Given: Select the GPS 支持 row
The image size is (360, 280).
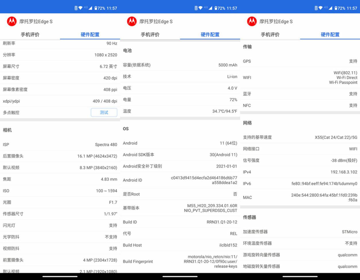Looking at the screenshot, I should [300, 61].
